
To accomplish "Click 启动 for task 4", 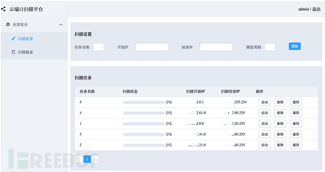I will pos(265,113).
